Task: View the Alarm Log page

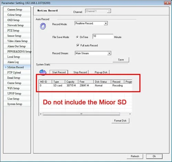Action: click(x=17, y=62)
